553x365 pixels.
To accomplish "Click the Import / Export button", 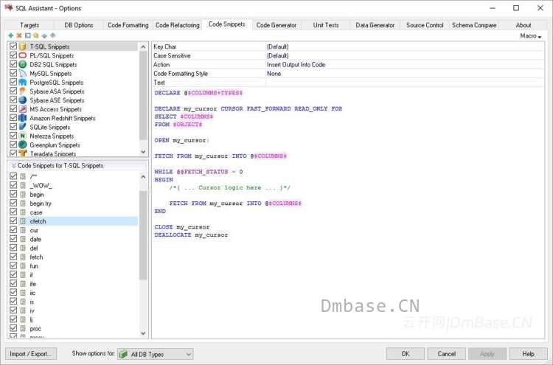I will pos(31,354).
